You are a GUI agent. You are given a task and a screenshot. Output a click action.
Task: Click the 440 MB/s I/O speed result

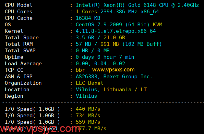pyautogui.click(x=88, y=109)
